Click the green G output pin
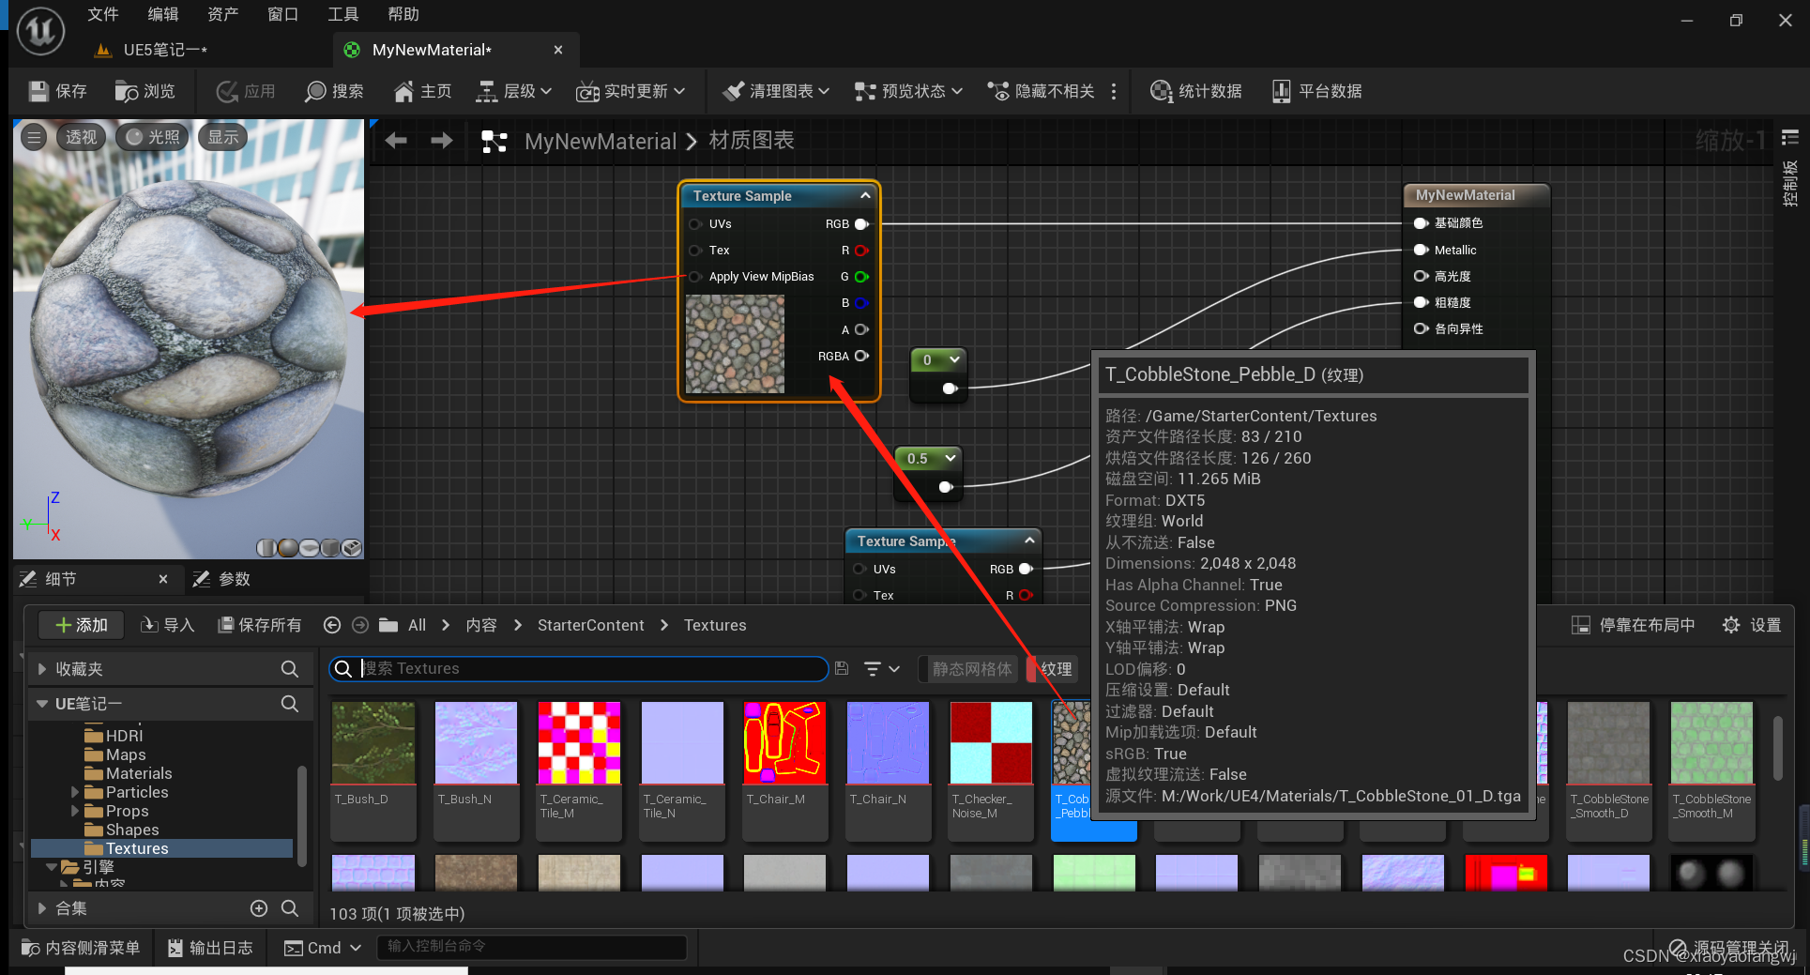Screen dimensions: 1810x975 tap(861, 277)
